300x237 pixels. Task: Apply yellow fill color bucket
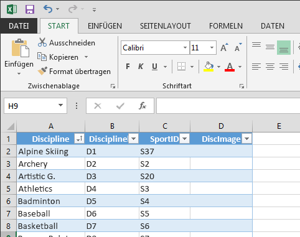click(209, 67)
